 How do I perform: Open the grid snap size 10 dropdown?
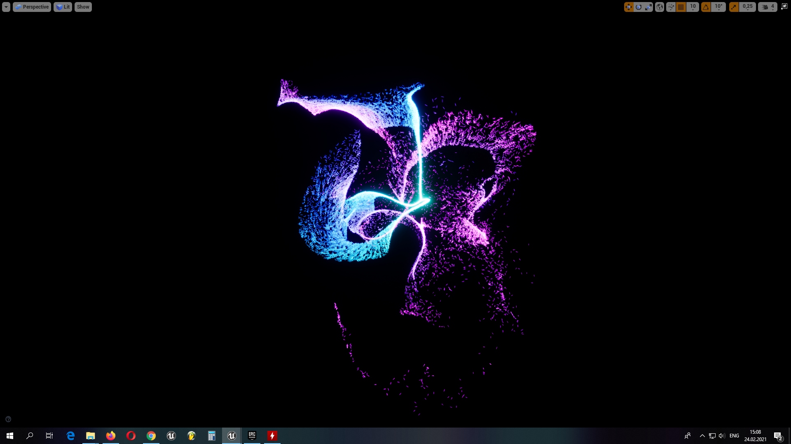pyautogui.click(x=693, y=7)
